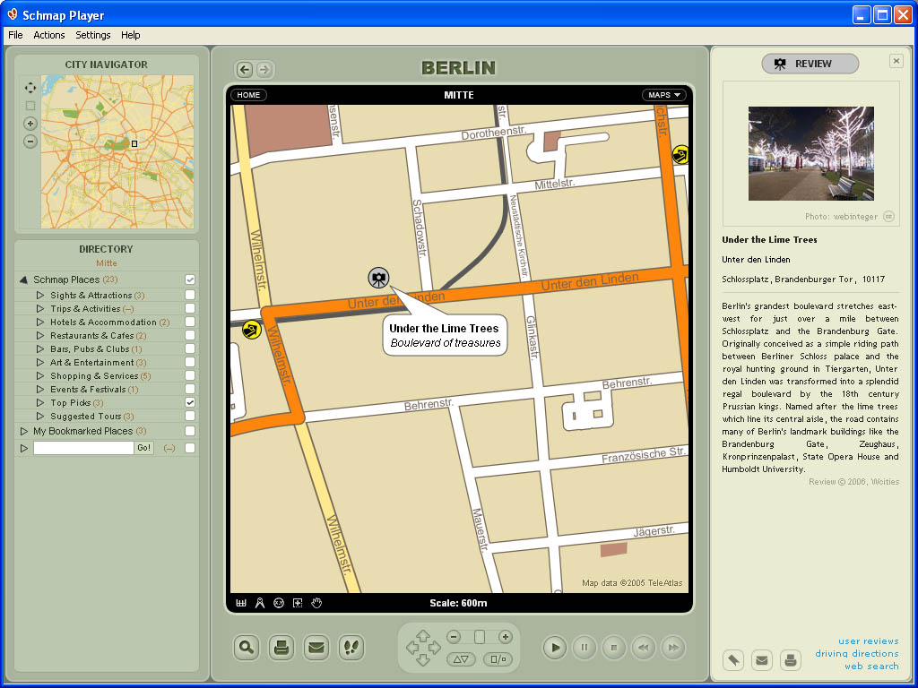Click the City Navigator zoom in button

[30, 124]
